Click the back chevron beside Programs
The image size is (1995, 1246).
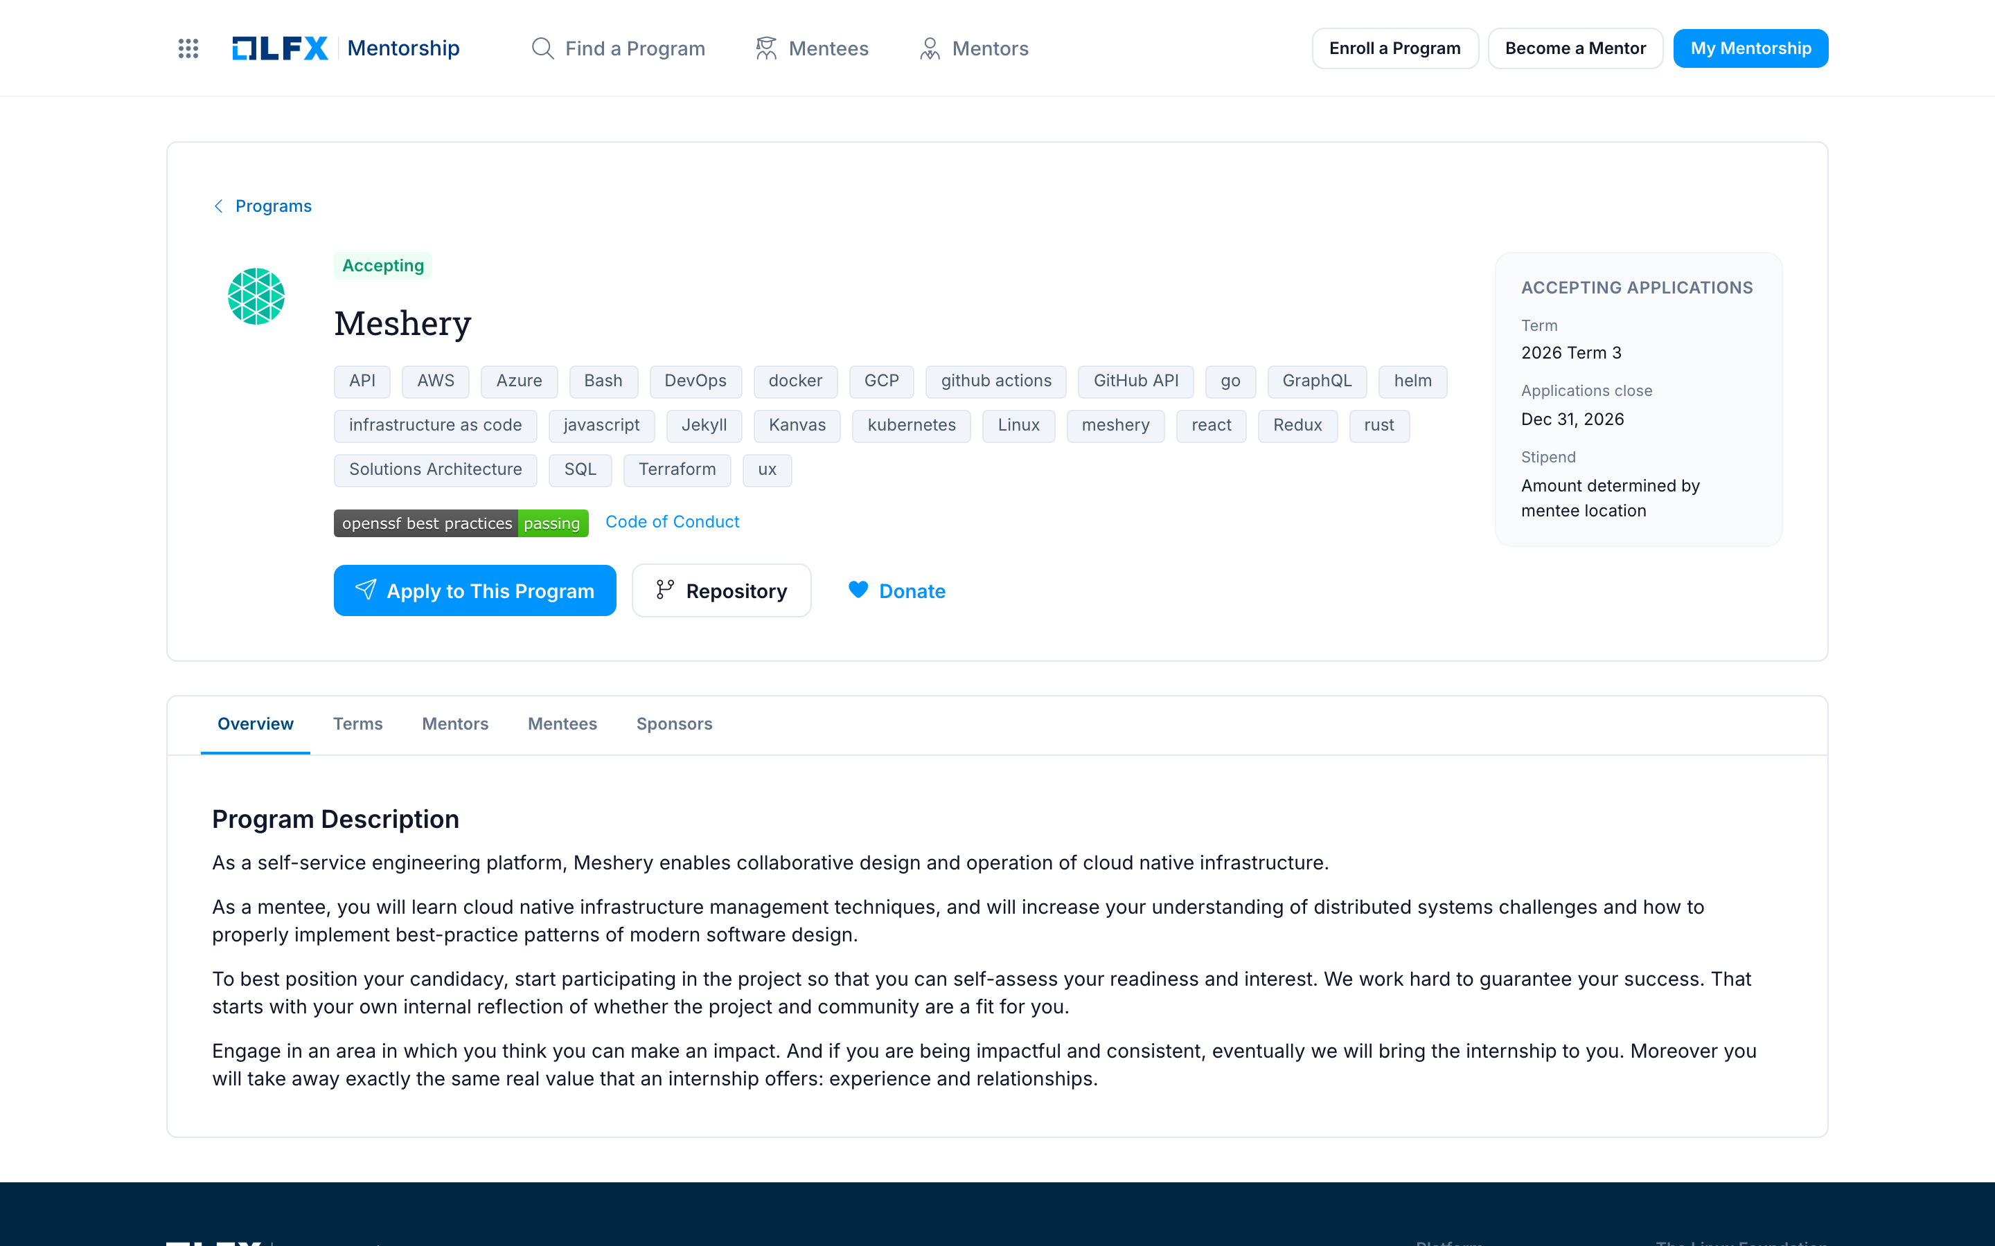tap(218, 206)
